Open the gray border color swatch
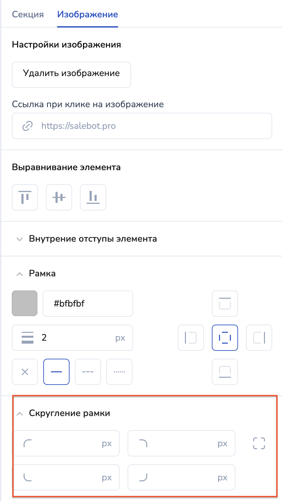The width and height of the screenshot is (282, 501). pos(25,304)
